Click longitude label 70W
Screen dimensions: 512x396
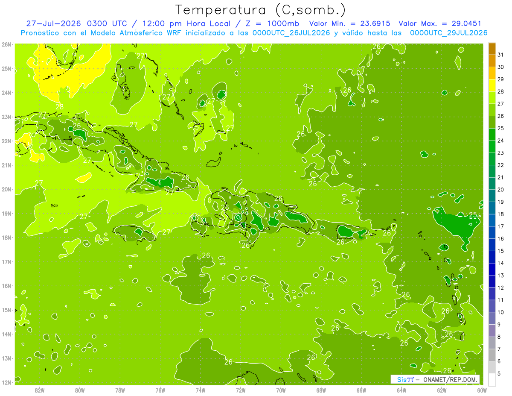click(x=281, y=390)
